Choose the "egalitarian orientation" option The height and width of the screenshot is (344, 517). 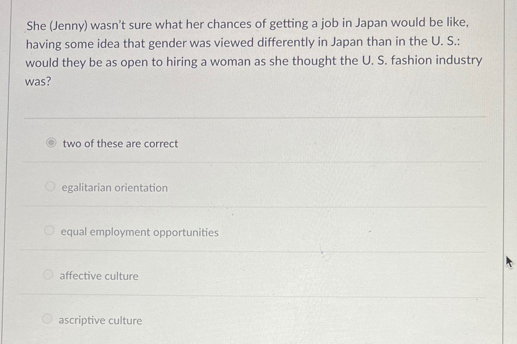coord(49,187)
